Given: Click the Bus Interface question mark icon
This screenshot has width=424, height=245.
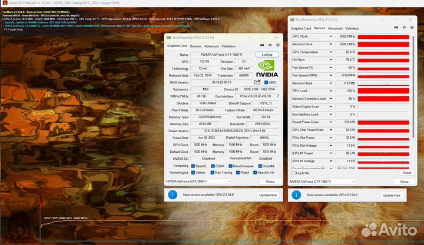Looking at the screenshot, I should point(277,96).
